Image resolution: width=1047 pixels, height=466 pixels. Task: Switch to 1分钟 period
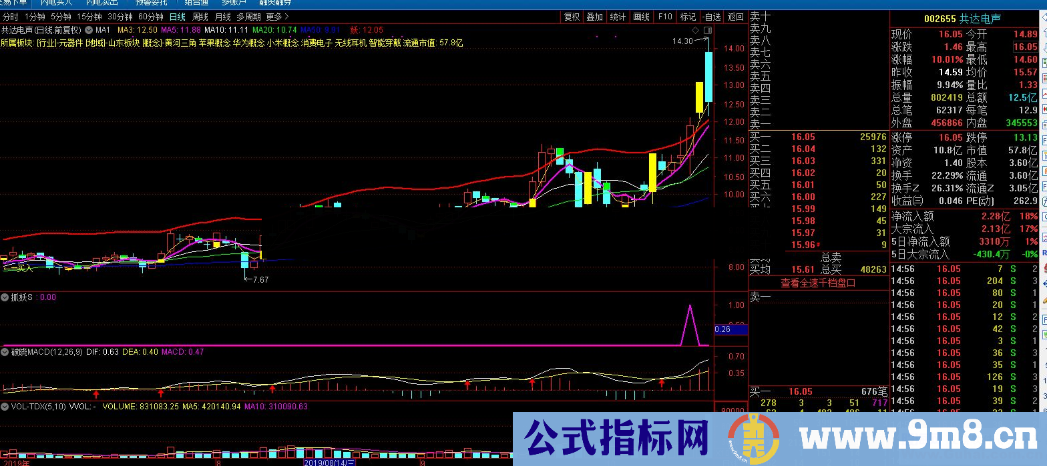[x=35, y=17]
